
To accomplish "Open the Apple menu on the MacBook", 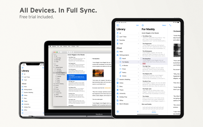I will point(50,46).
